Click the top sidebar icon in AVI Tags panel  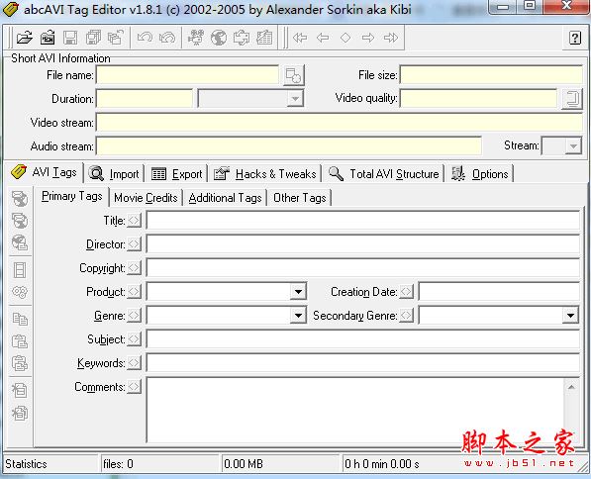pos(20,198)
